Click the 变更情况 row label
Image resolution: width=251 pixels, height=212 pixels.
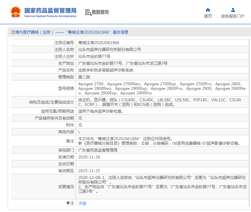66,187
